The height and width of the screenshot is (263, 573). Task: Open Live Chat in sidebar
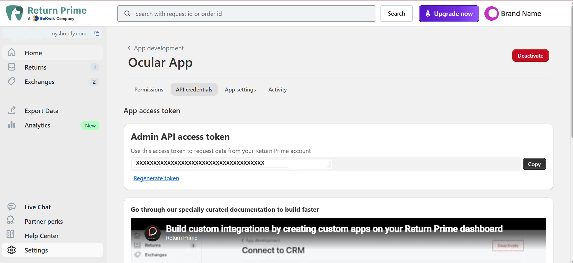[53, 207]
